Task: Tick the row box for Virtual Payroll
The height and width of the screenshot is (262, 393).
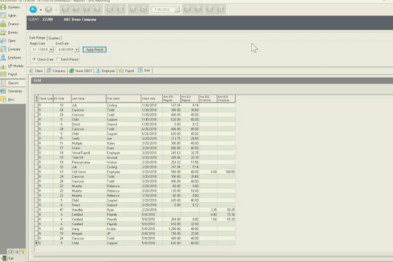Action: pos(36,153)
